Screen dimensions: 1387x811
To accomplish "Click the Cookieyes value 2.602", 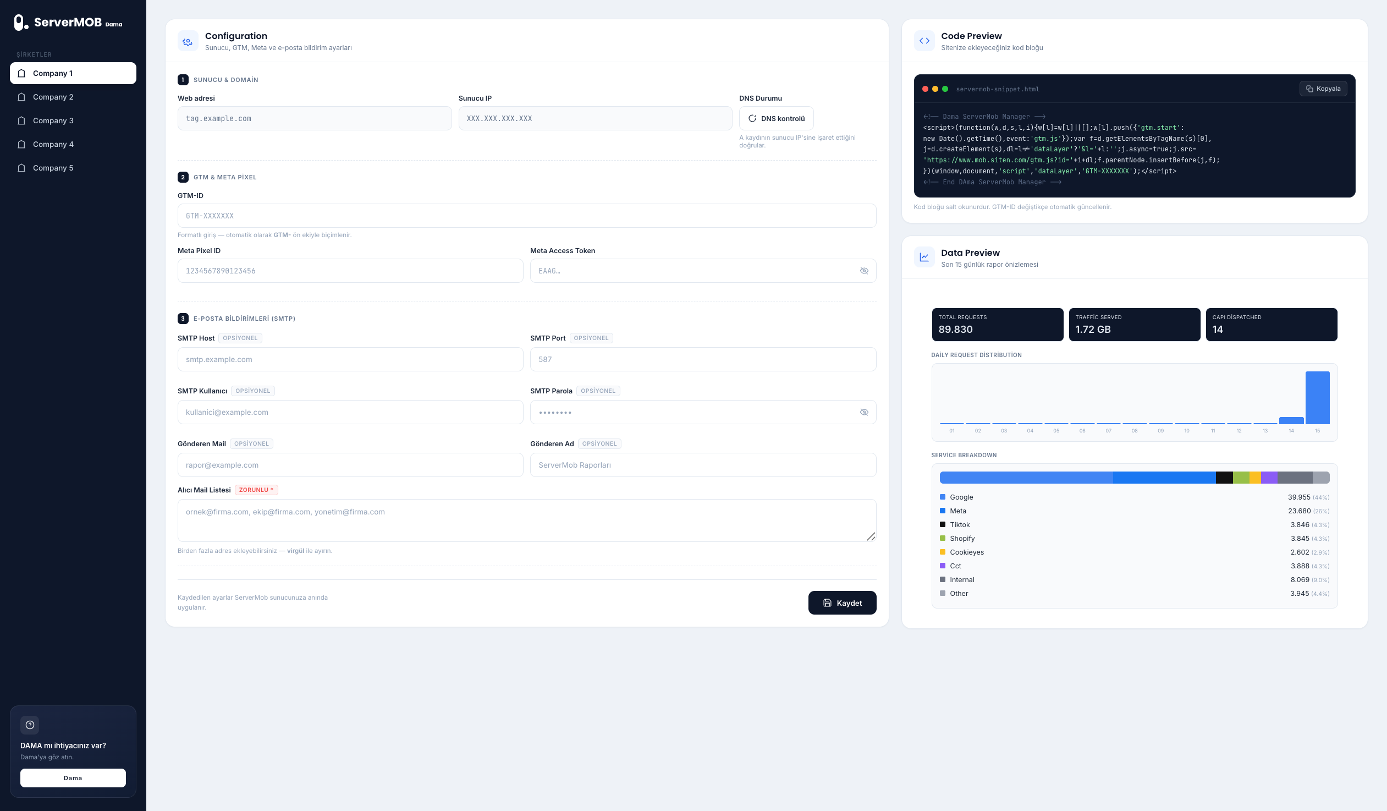I will tap(1300, 552).
